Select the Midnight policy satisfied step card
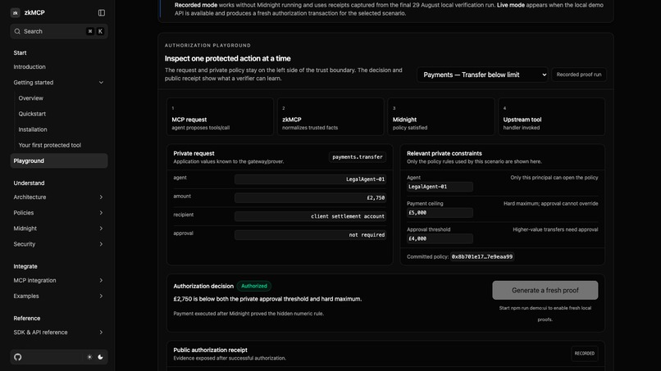Screen dimensions: 661x371 click(441, 116)
